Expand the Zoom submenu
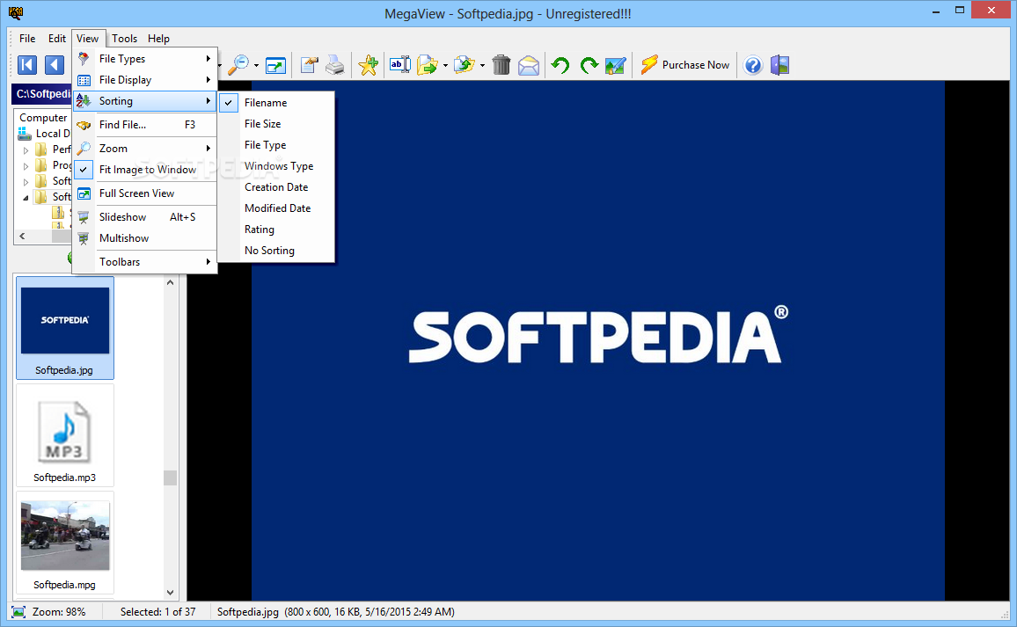This screenshot has width=1017, height=627. click(144, 149)
